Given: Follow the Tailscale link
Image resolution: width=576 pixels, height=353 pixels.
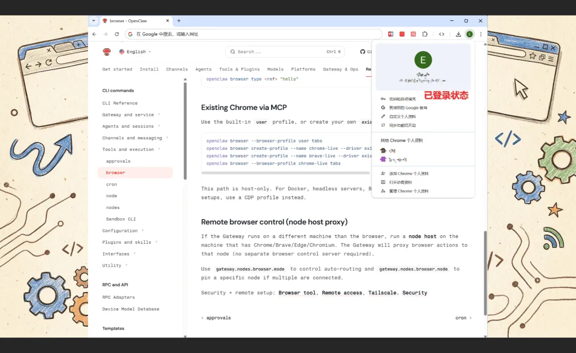Looking at the screenshot, I should (x=382, y=293).
